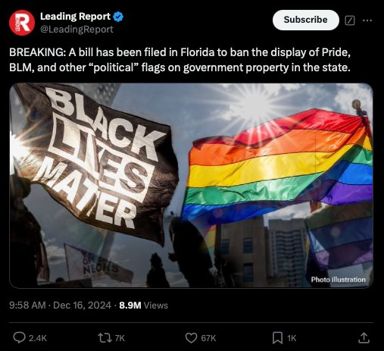This screenshot has height=351, width=384.
Task: Click the Leading Report profile avatar
Action: 22,23
